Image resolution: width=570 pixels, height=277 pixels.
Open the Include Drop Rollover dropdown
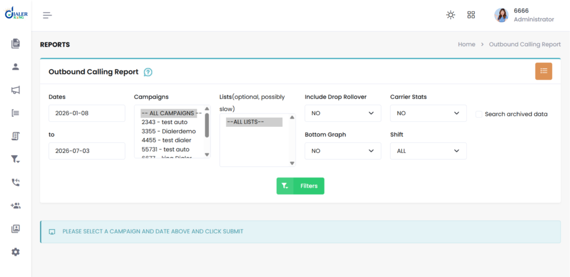(343, 113)
